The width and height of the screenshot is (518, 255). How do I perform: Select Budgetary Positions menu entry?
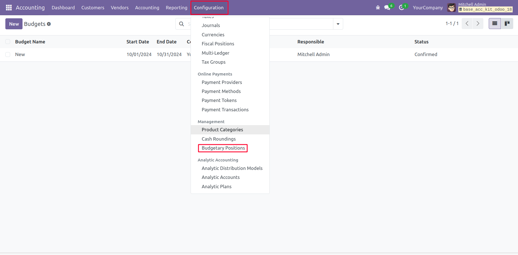(223, 148)
